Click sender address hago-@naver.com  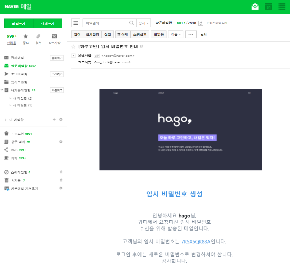(x=118, y=56)
